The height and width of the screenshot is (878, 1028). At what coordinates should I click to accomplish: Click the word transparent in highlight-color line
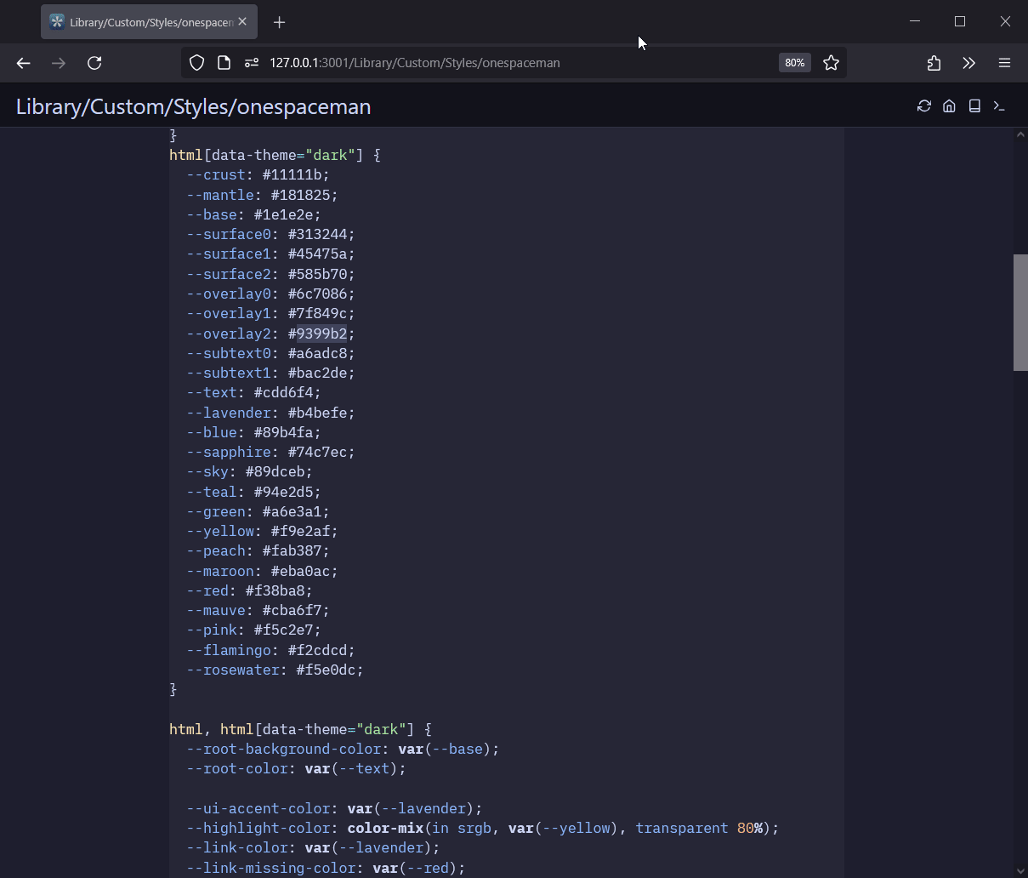(x=682, y=828)
